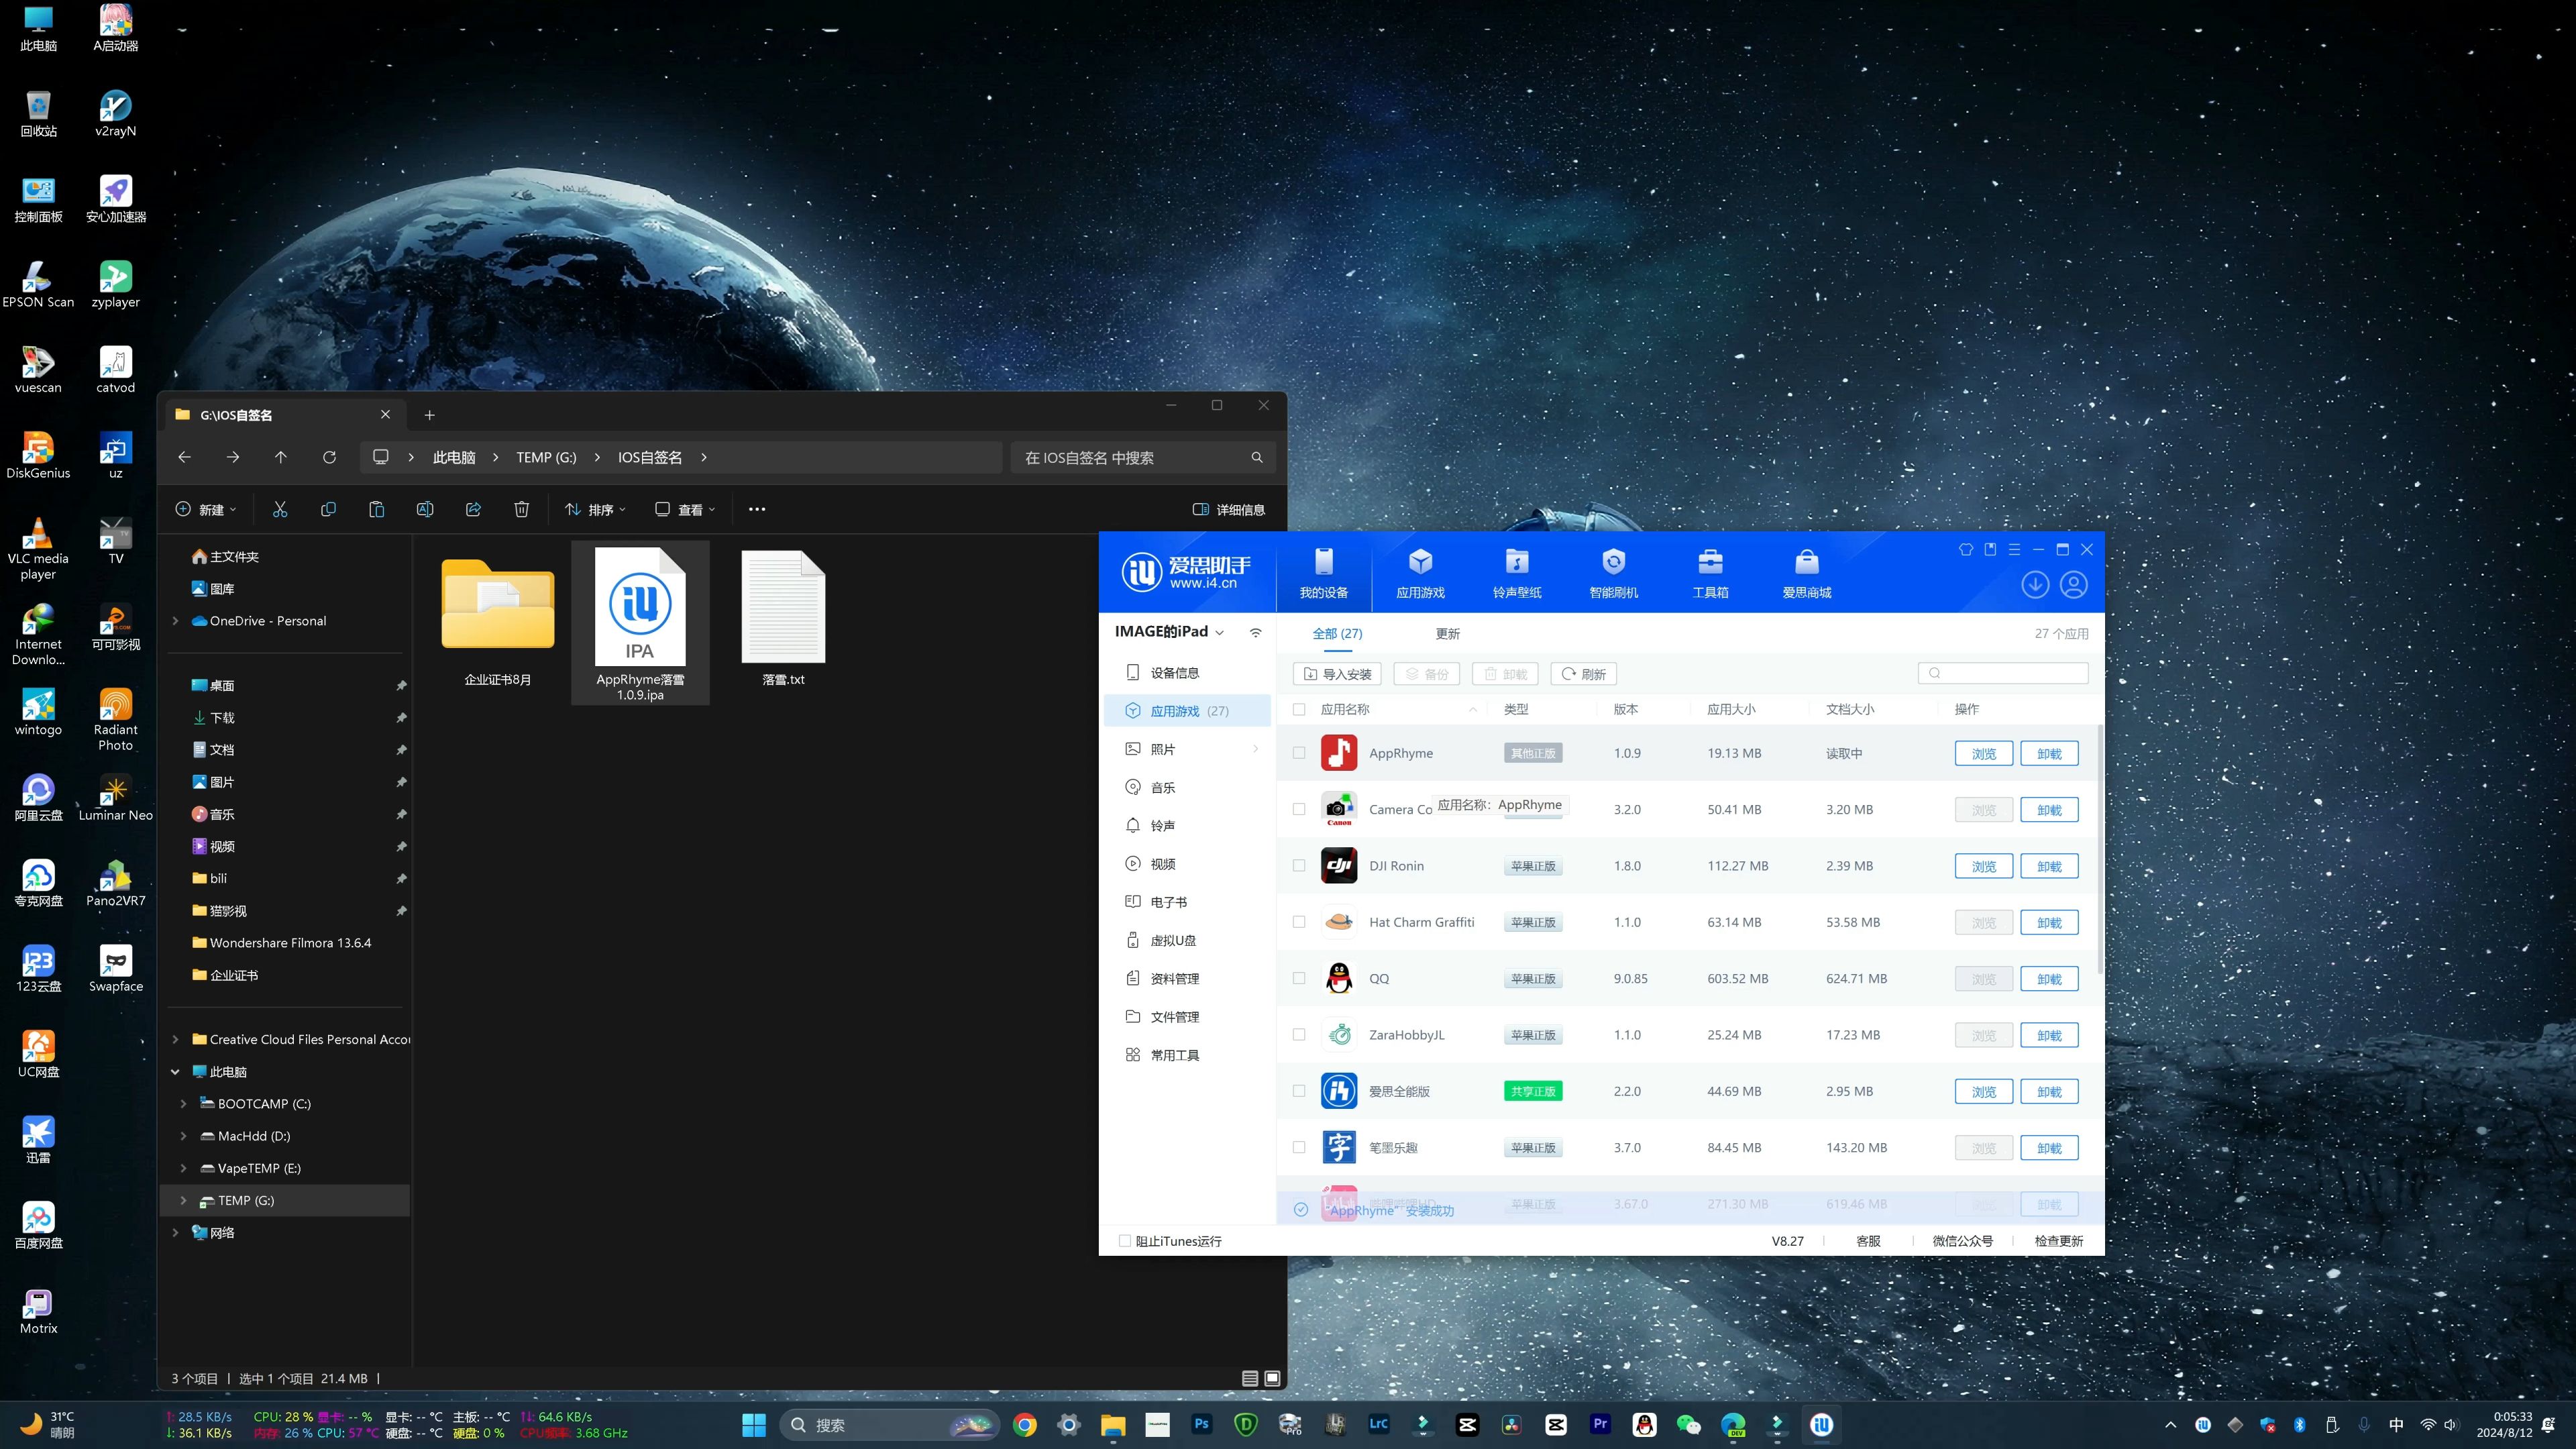
Task: Tick the 爱思全能版 row checkbox
Action: [x=1299, y=1091]
